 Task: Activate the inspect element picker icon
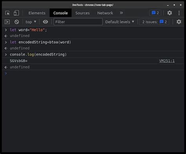7,13
